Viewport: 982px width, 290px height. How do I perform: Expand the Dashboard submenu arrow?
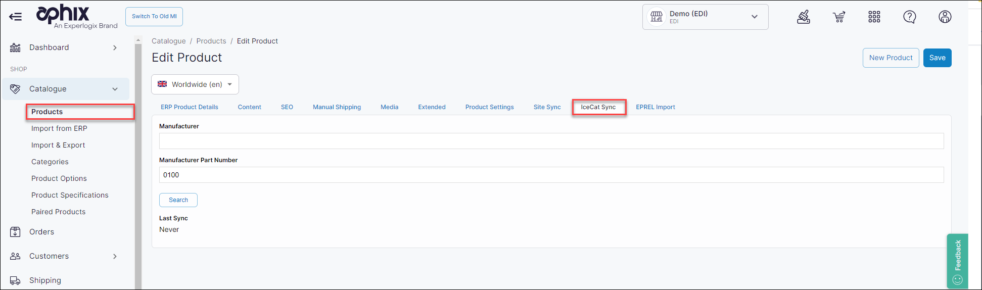[115, 47]
